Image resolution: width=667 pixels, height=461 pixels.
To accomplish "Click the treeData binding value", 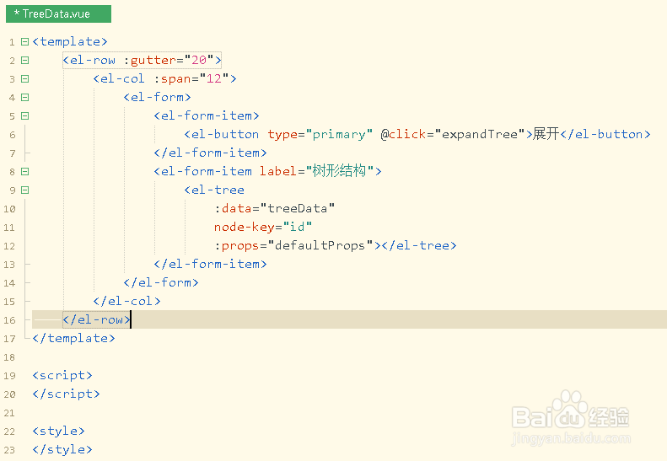I will tap(301, 208).
